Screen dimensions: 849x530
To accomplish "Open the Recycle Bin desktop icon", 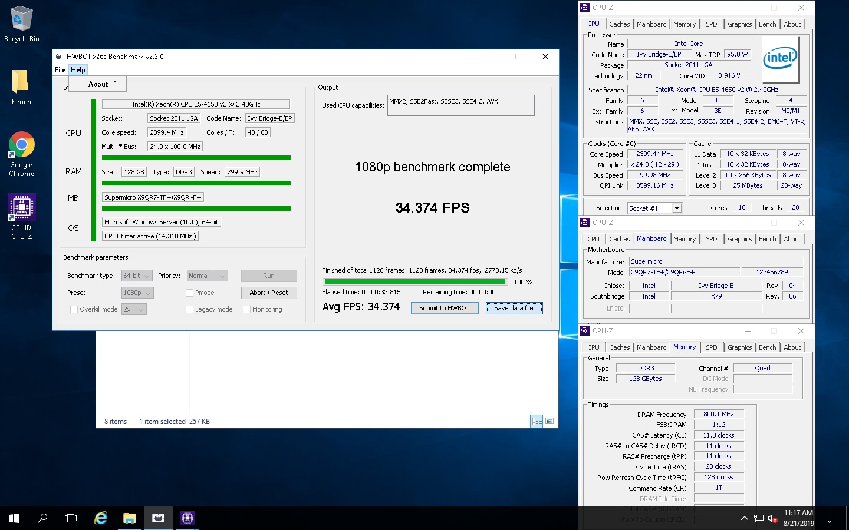I will (x=21, y=24).
